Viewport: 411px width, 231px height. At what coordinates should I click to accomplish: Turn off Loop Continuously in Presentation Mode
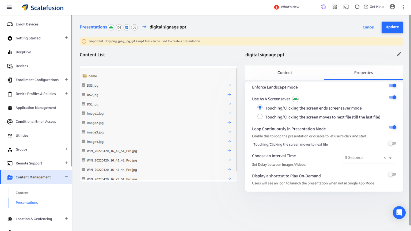point(392,127)
